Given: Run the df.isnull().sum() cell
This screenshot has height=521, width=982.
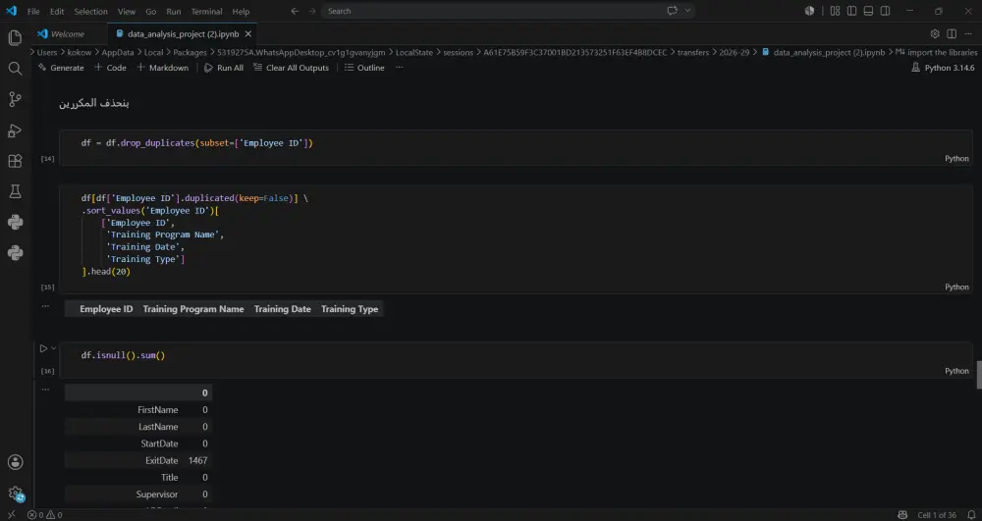Looking at the screenshot, I should 43,348.
